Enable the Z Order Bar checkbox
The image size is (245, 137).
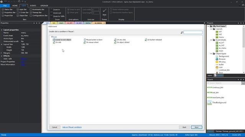pyautogui.click(x=18, y=13)
